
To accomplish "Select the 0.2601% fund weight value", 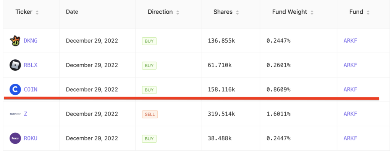I will [278, 65].
